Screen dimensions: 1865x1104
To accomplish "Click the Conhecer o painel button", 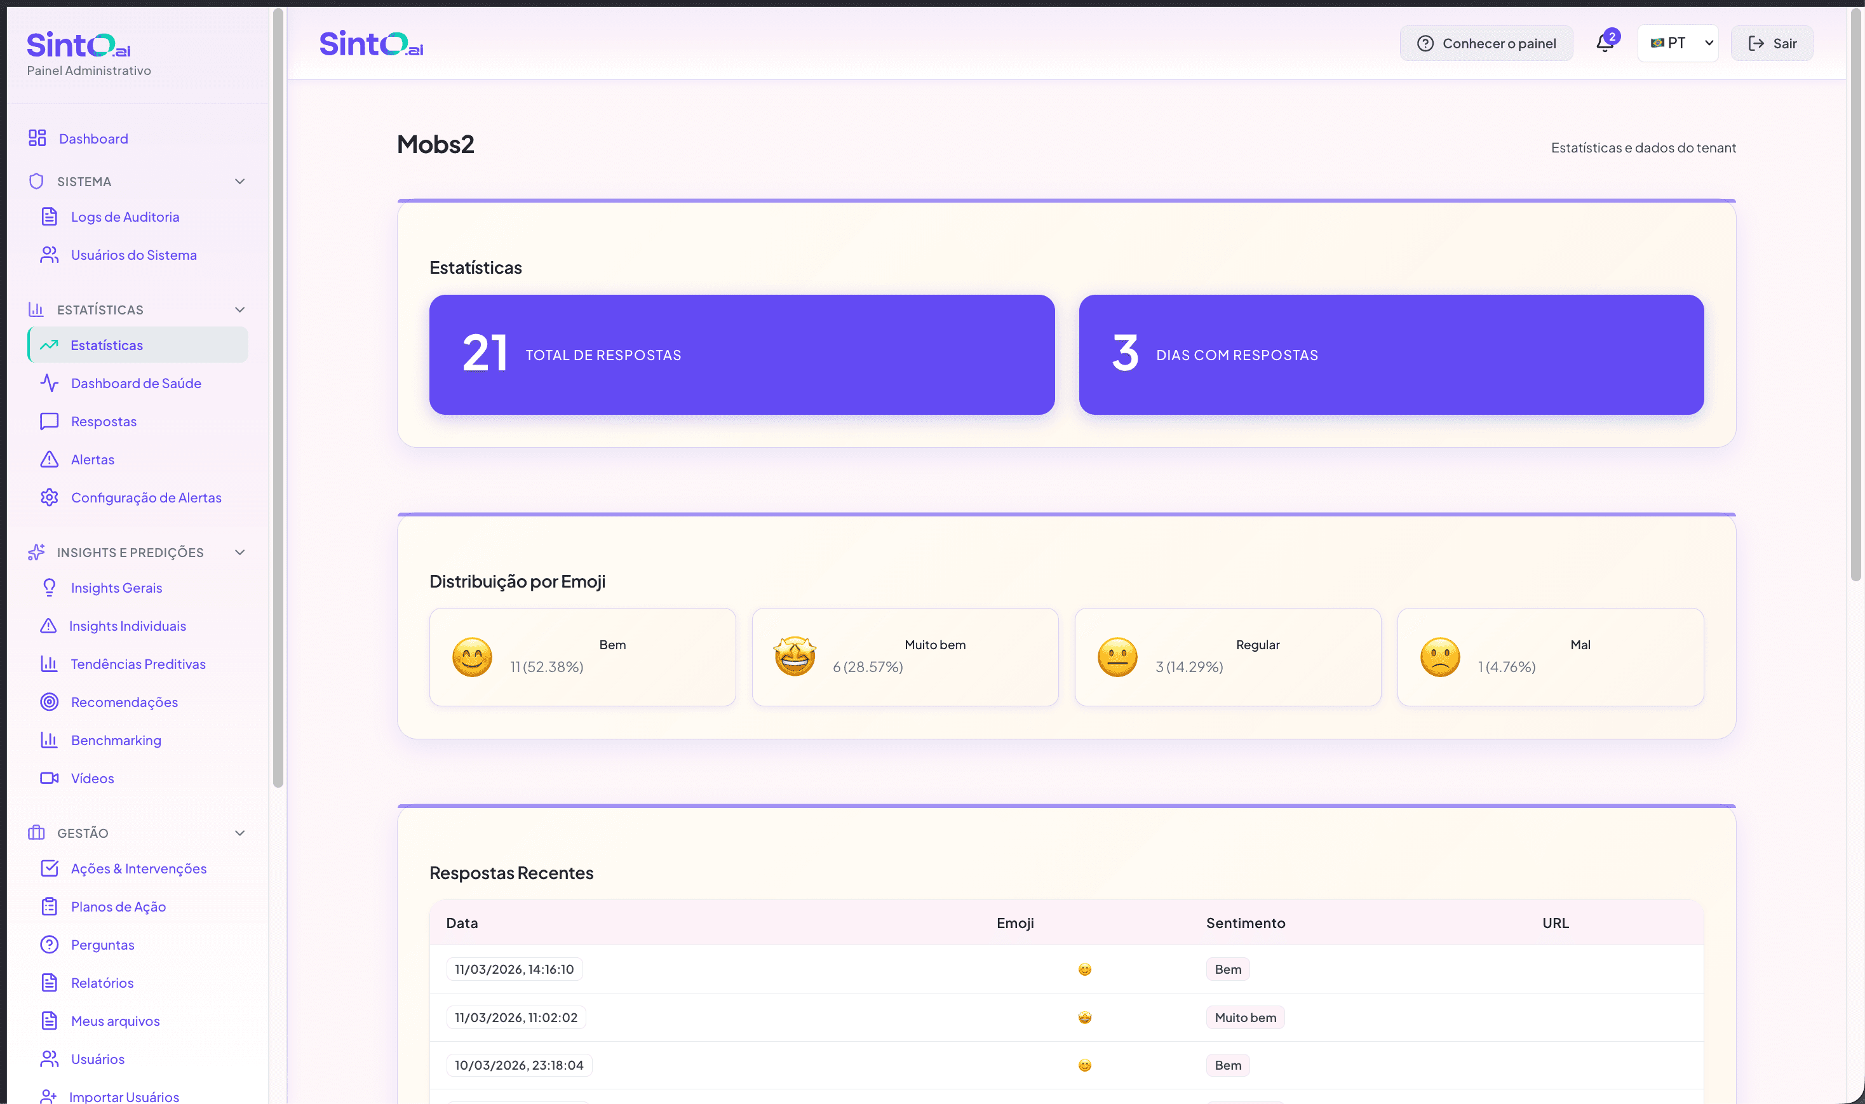I will [1486, 43].
